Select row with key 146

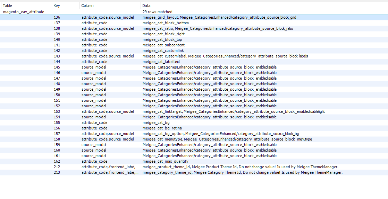(x=194, y=73)
